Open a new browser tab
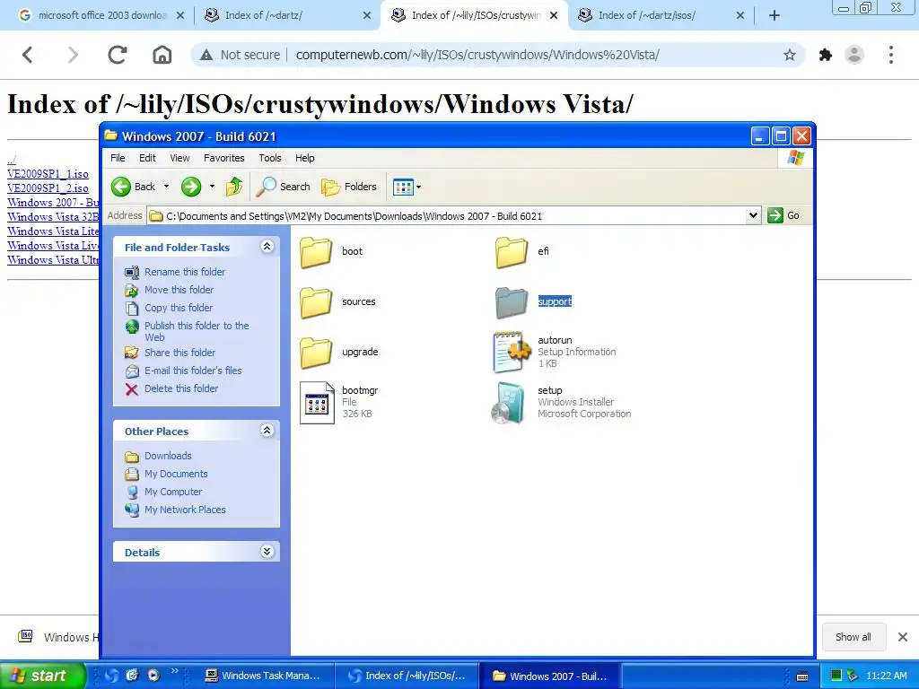The image size is (919, 689). coord(775,16)
